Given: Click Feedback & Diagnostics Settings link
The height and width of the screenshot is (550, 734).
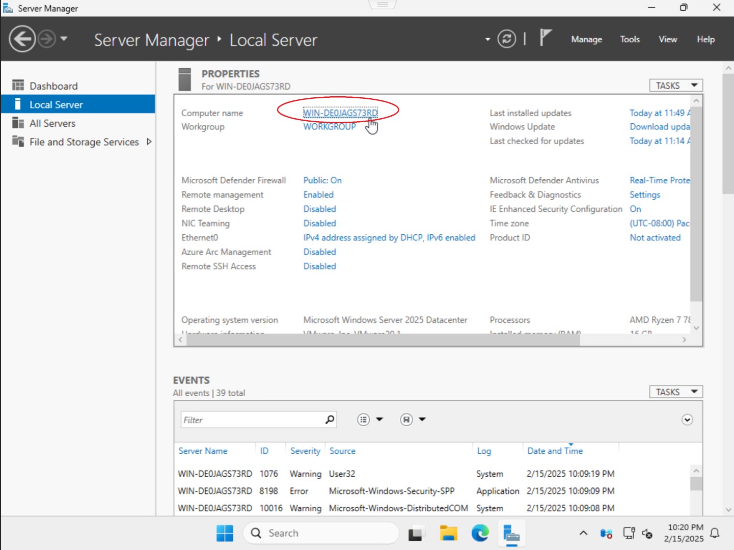Looking at the screenshot, I should click(x=645, y=195).
